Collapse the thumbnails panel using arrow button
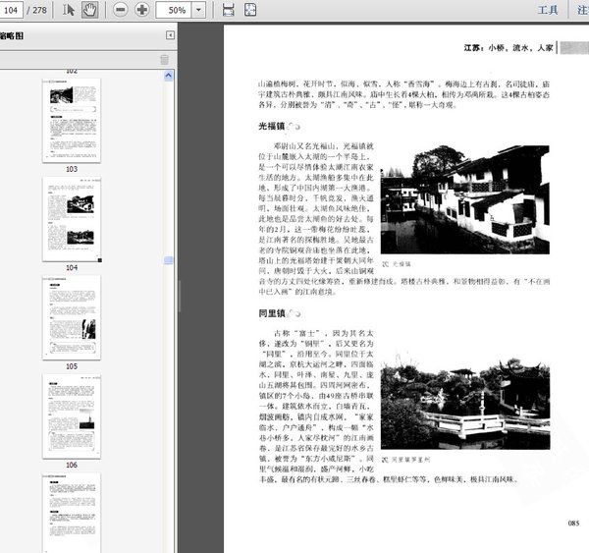 click(170, 35)
